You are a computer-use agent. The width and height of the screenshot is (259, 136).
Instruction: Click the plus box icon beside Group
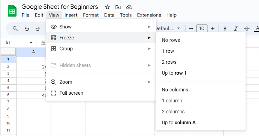[x=53, y=49]
